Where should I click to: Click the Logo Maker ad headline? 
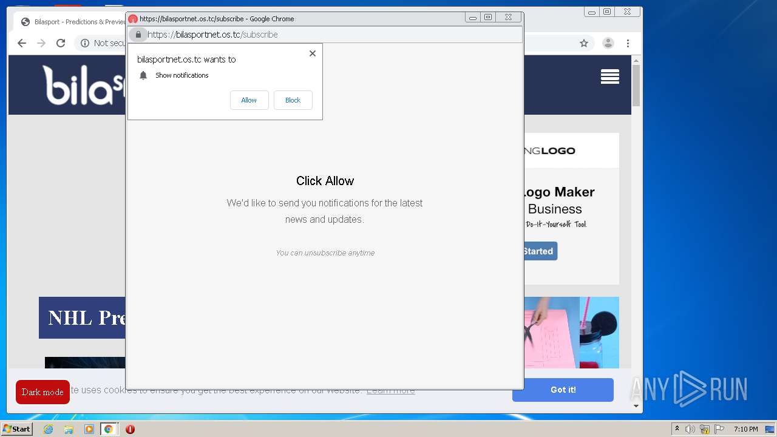point(558,192)
